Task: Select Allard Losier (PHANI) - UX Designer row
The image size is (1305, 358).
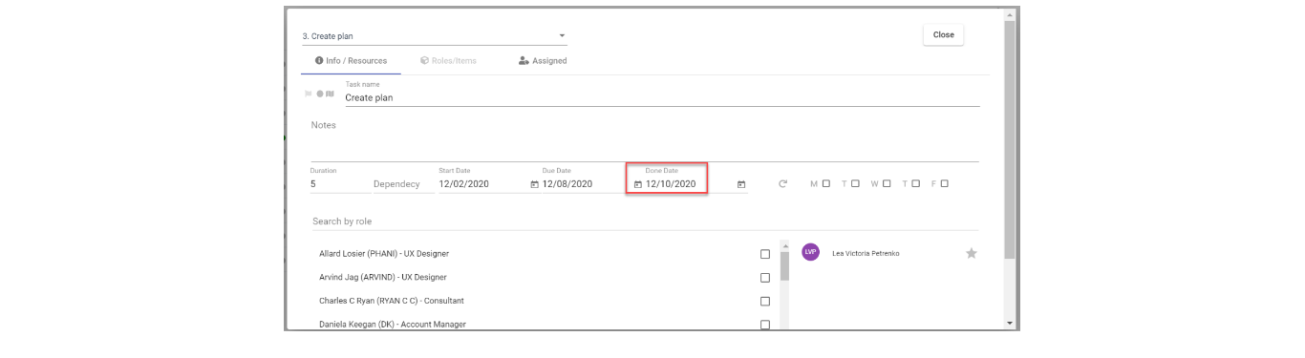Action: (x=545, y=254)
